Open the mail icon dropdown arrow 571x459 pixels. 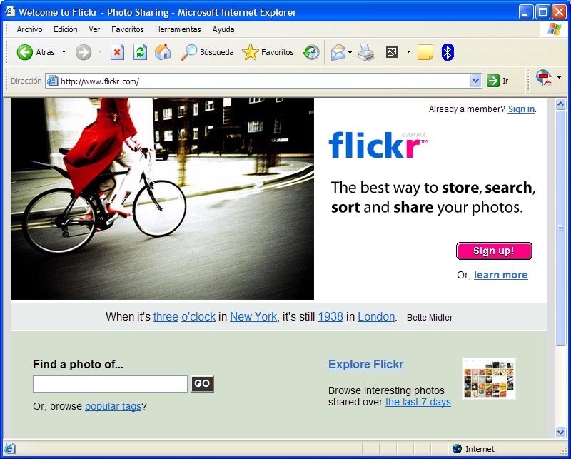point(350,52)
